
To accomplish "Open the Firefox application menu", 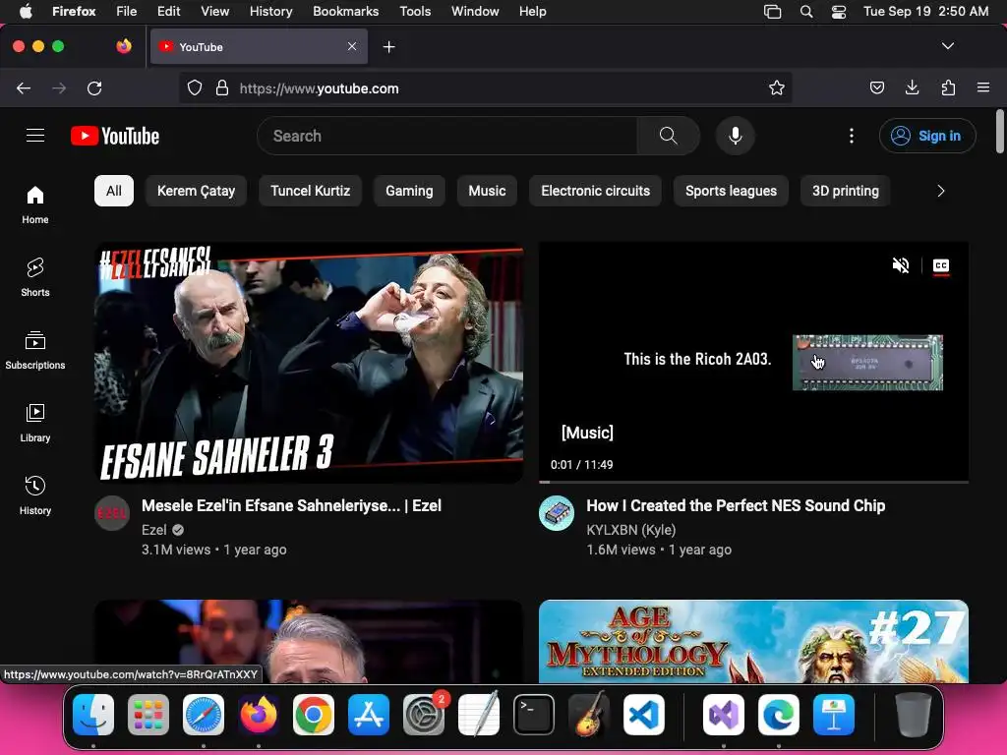I will (x=983, y=87).
